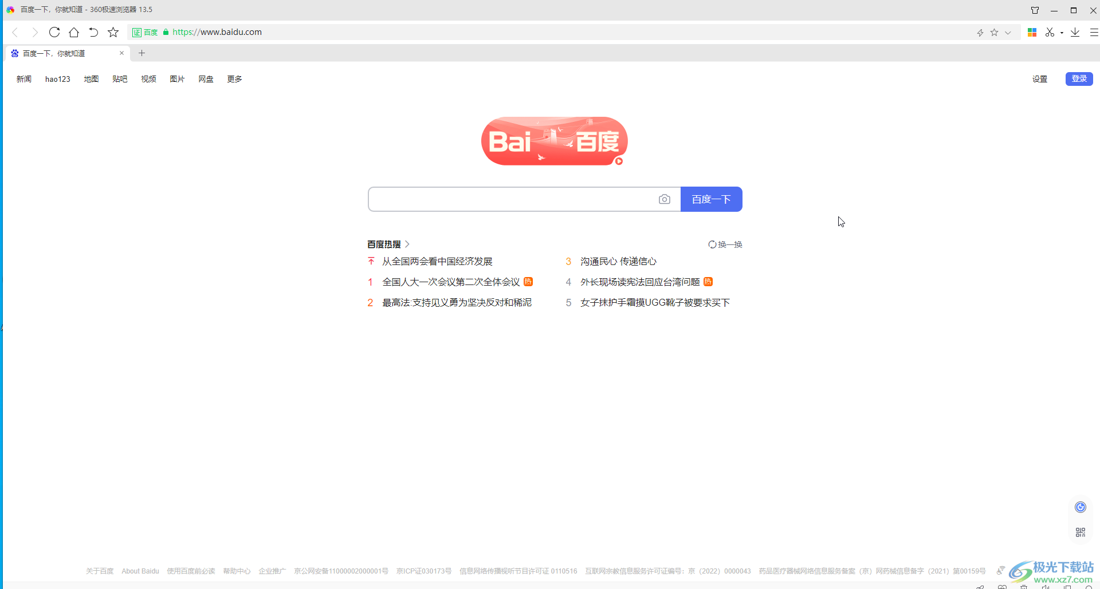Toggle the accessibility icon near page footer
The width and height of the screenshot is (1100, 589).
click(1000, 571)
